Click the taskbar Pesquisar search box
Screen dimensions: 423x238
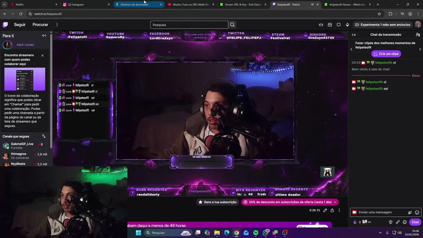(168, 233)
